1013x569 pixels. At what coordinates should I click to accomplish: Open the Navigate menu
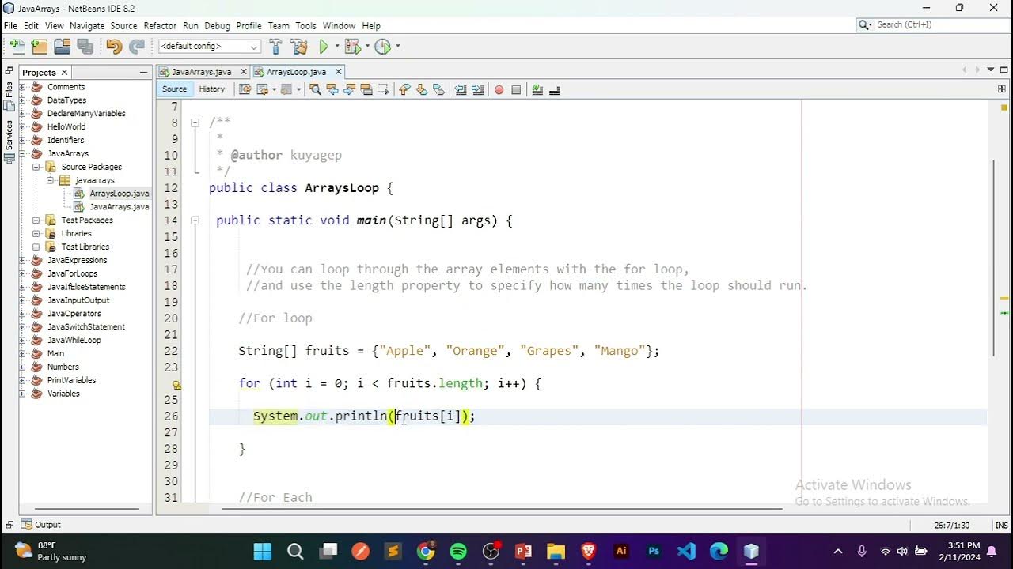(x=87, y=26)
